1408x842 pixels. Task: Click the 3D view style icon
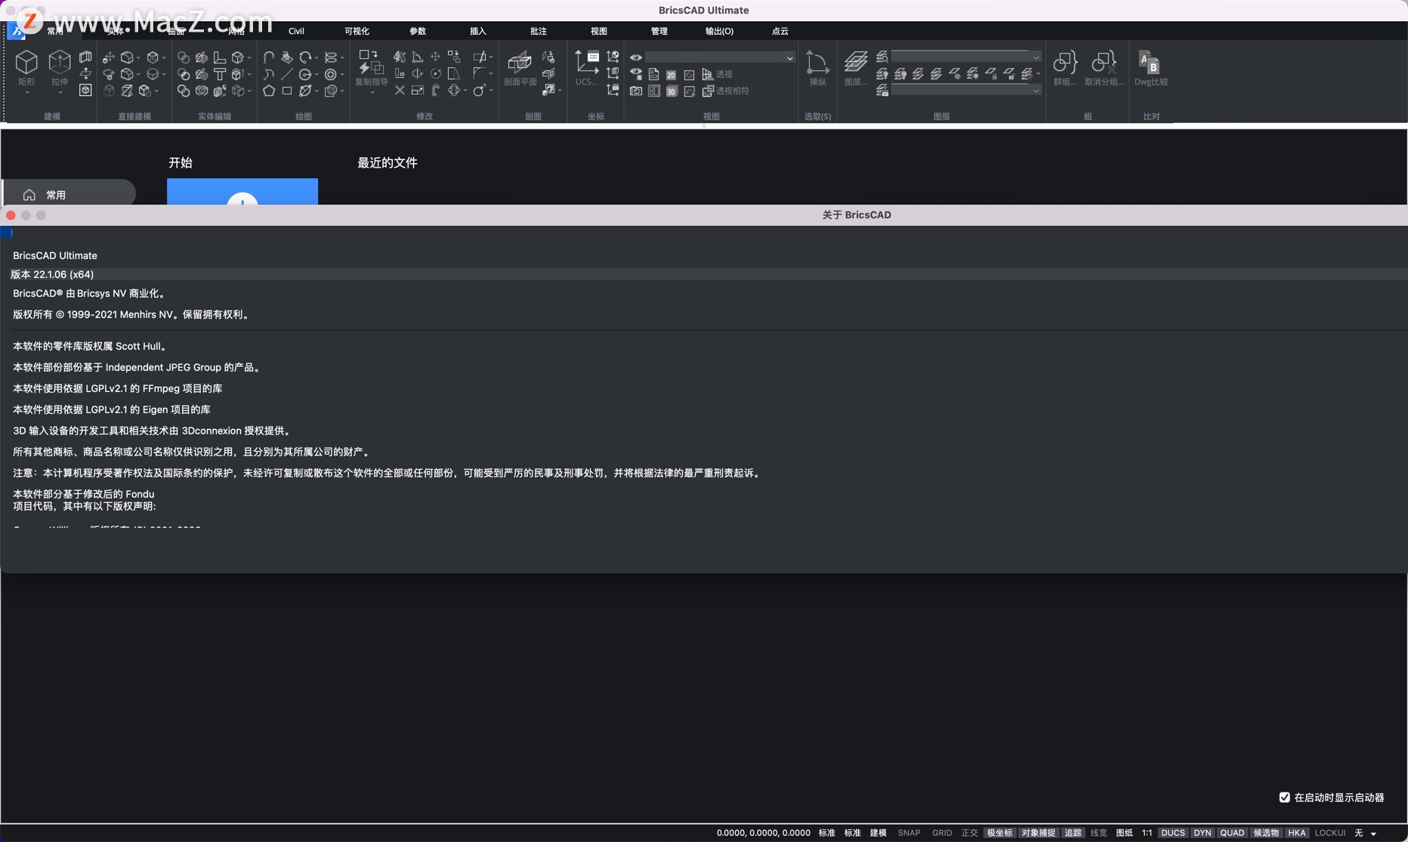click(x=671, y=91)
